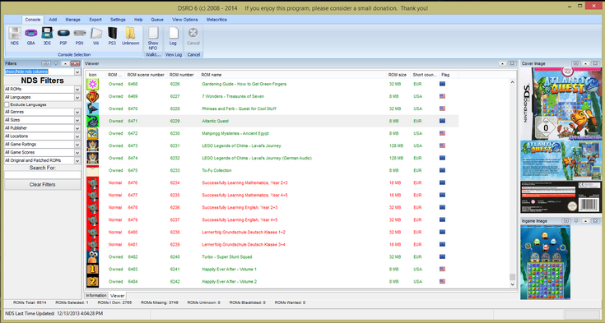The width and height of the screenshot is (605, 323).
Task: Click the Atlantis Quest front cover image
Action: tap(561, 104)
